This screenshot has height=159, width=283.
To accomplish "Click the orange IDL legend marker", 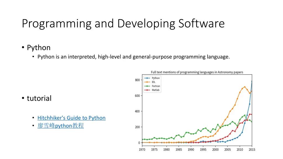I will pyautogui.click(x=148, y=82).
